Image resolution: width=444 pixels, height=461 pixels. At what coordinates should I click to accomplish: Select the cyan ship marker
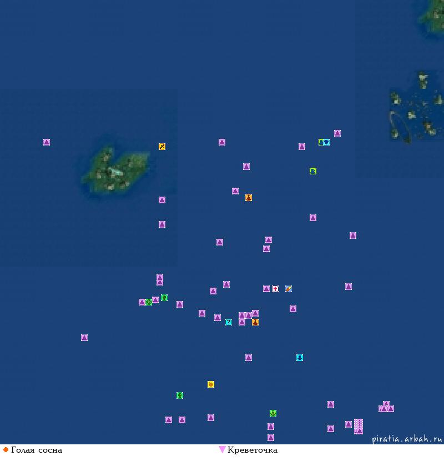(x=300, y=358)
